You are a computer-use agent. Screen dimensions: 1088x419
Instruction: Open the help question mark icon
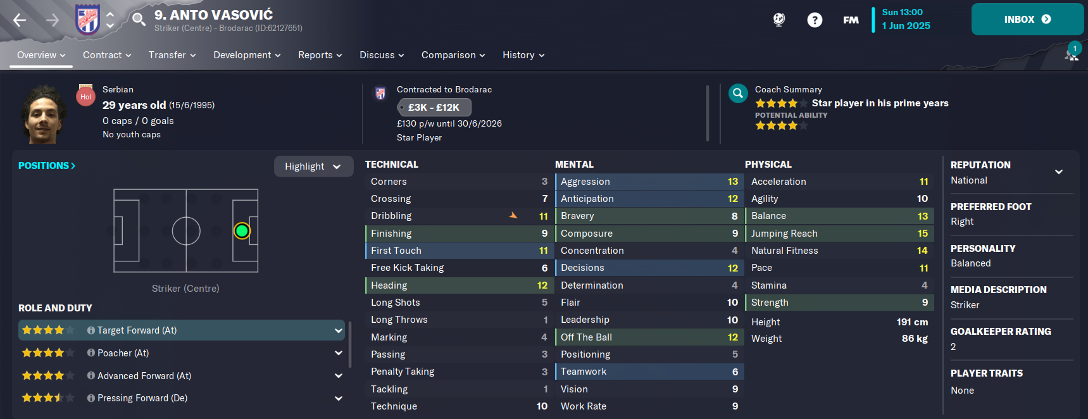(815, 20)
